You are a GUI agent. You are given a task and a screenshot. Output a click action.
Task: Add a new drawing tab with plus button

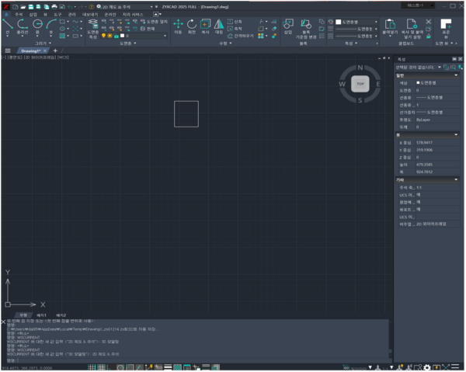click(55, 50)
